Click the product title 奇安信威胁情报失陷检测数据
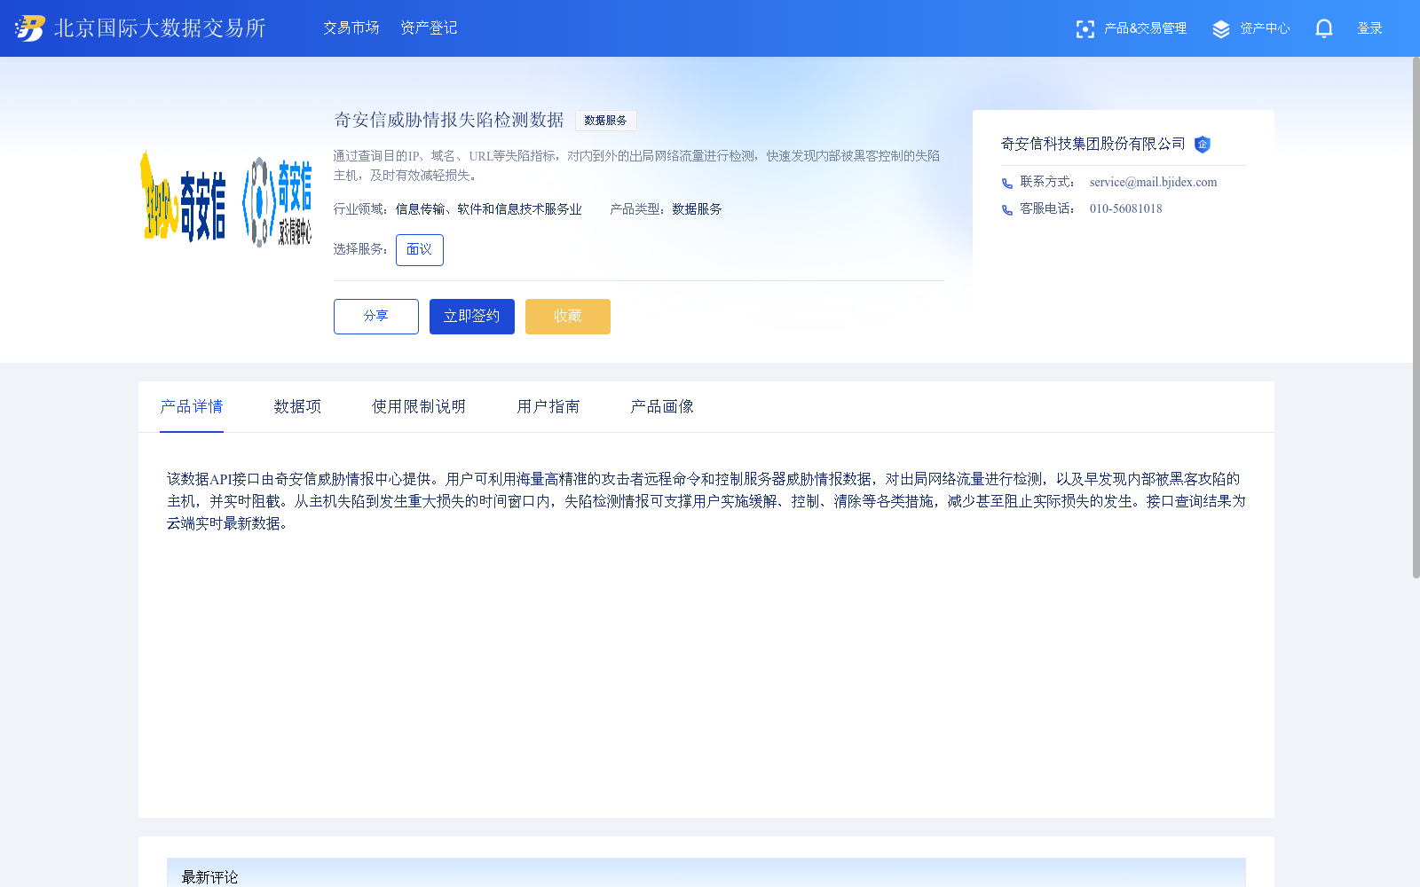The width and height of the screenshot is (1420, 887). tap(449, 120)
